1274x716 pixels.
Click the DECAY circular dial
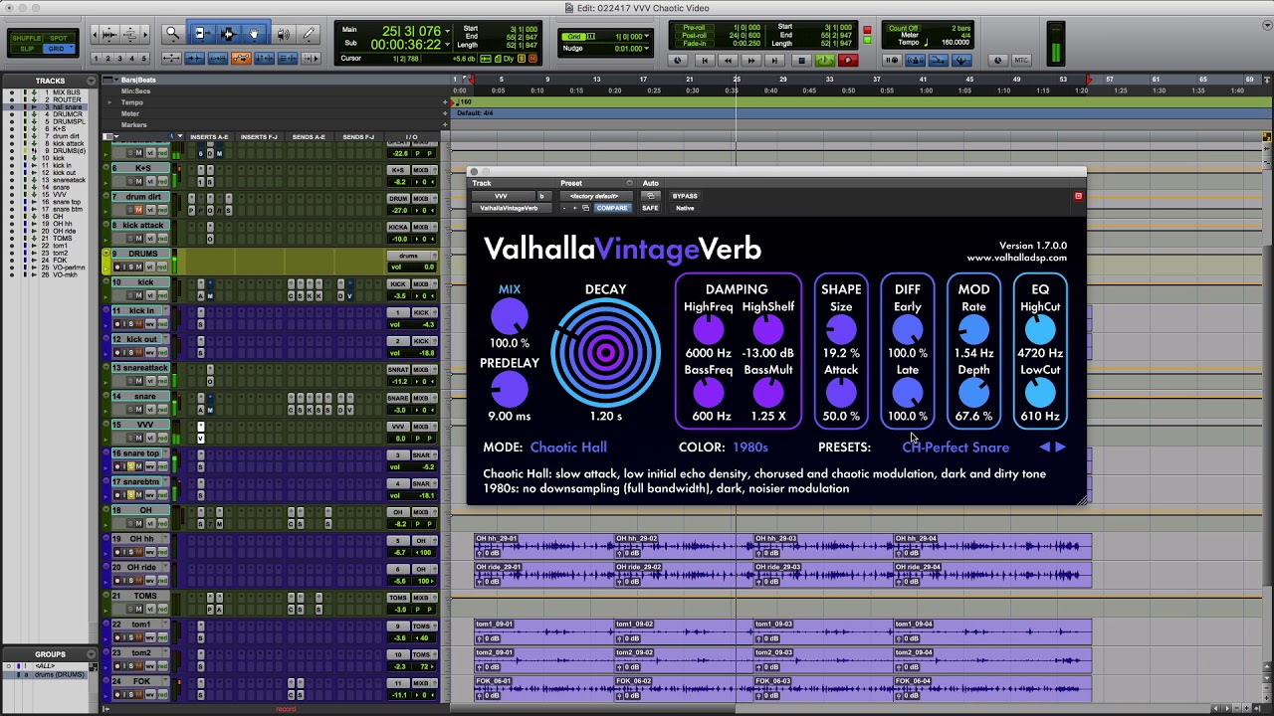[605, 352]
